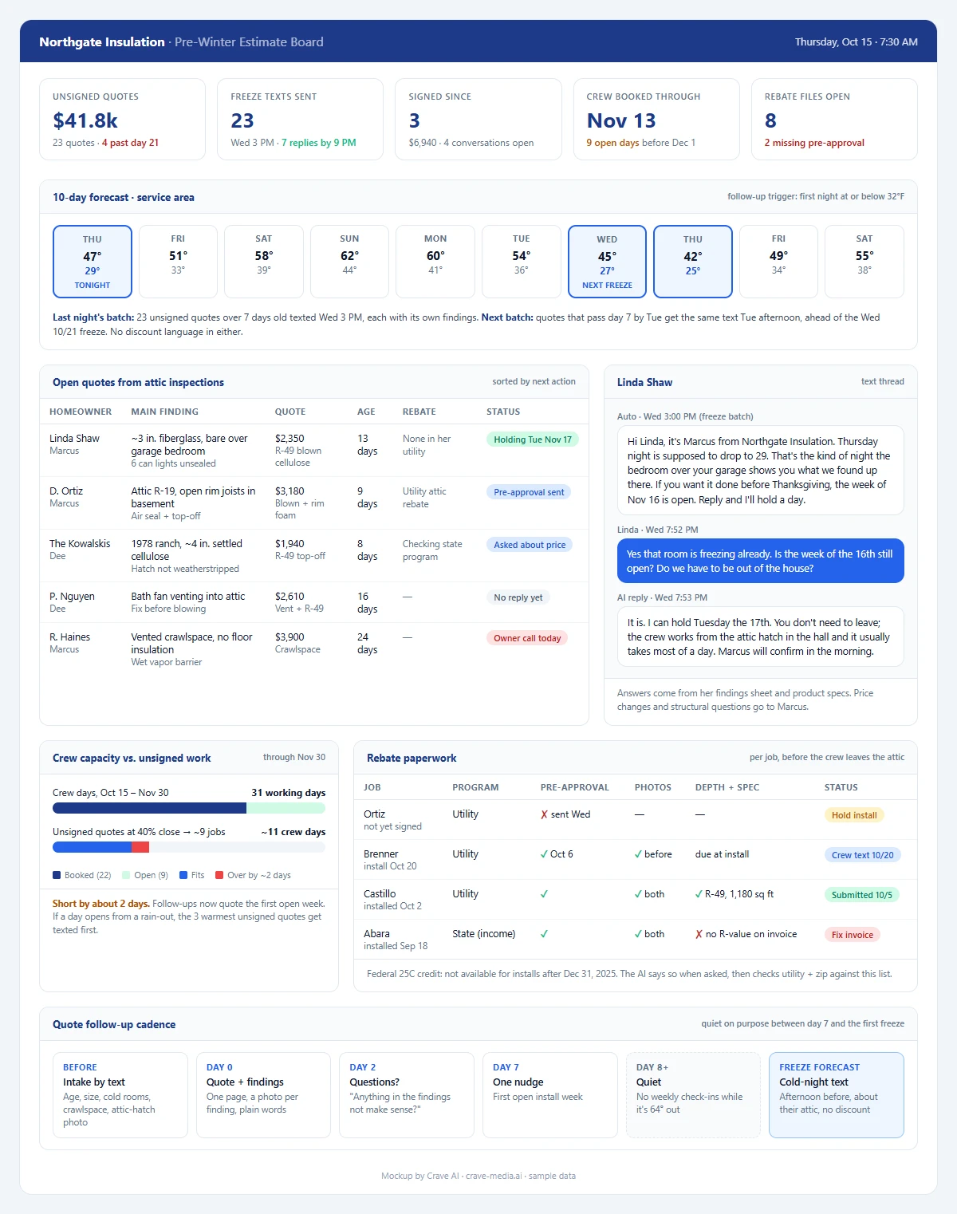Viewport: 957px width, 1214px height.
Task: Select the THU 47° Tonight forecast day
Action: coord(93,262)
